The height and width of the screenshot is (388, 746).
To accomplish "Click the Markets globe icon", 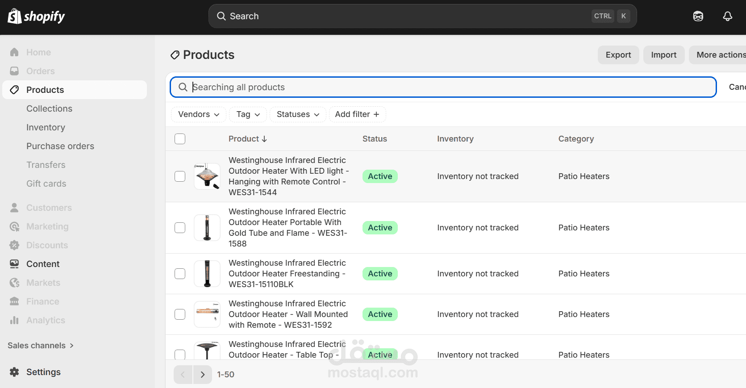I will tap(14, 283).
